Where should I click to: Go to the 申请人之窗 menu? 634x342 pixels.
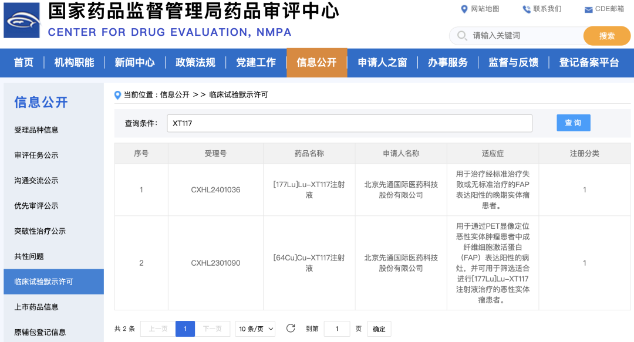click(382, 62)
